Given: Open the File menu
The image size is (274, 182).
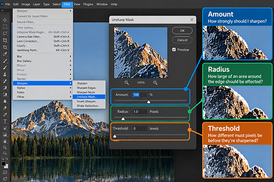Looking at the screenshot, I should pos(8,4).
